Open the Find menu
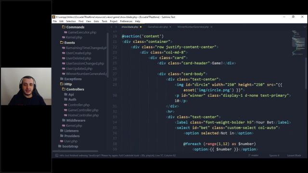Screen dimensions: 308x173 [x=81, y=21]
